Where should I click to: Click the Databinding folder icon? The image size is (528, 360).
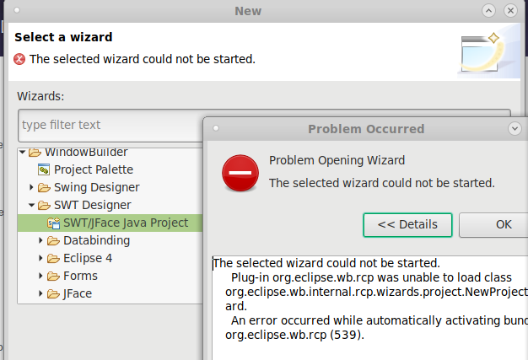(x=53, y=240)
